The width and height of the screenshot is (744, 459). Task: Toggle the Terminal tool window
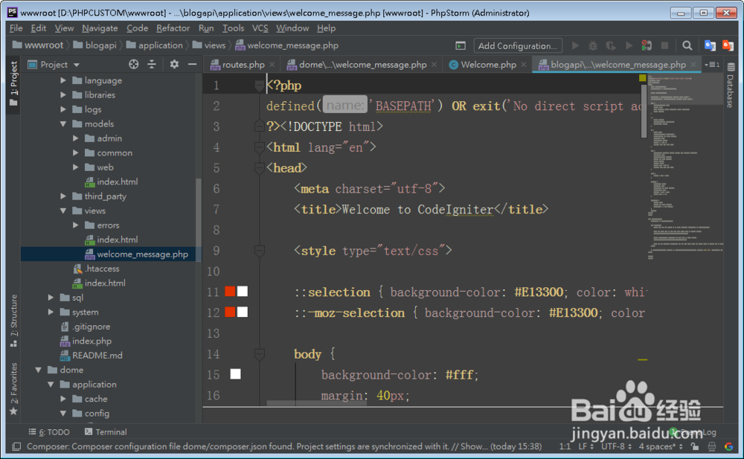(x=106, y=432)
